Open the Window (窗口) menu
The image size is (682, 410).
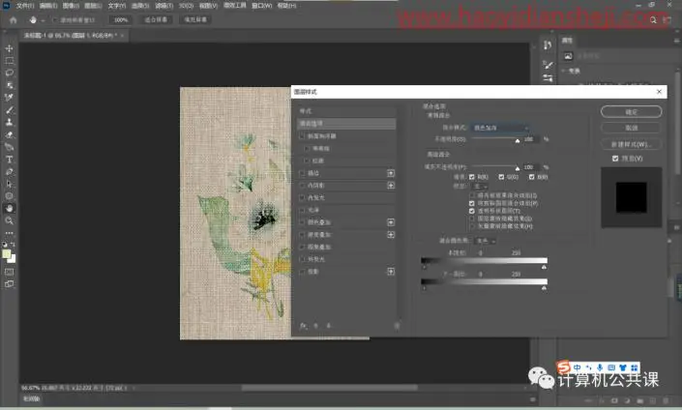coord(262,6)
